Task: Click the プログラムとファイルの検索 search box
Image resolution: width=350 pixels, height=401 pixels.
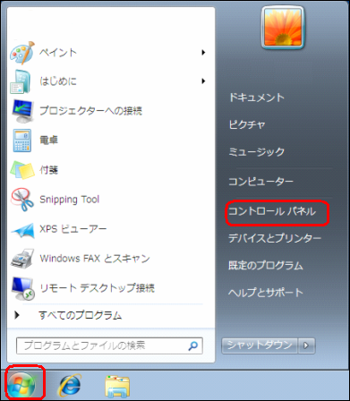Action: [109, 346]
